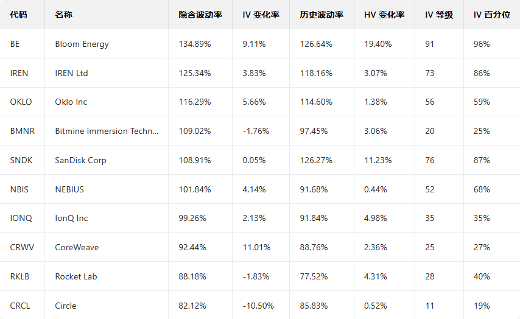Open the BE ticker code

(x=15, y=44)
